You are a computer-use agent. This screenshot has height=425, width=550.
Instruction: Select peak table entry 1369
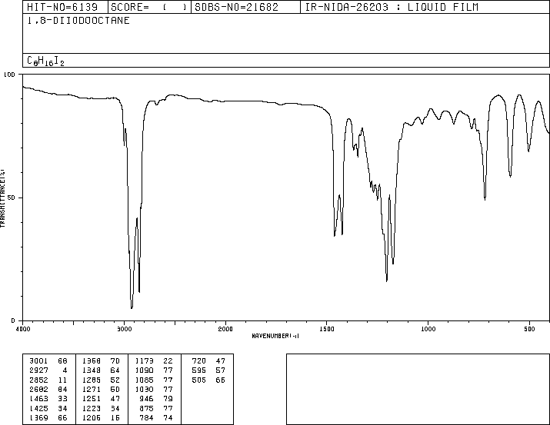coord(38,418)
